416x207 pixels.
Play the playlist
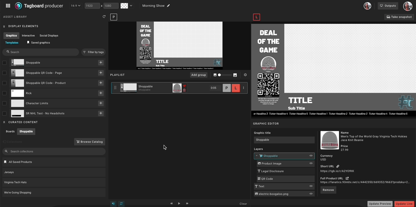[179, 204]
